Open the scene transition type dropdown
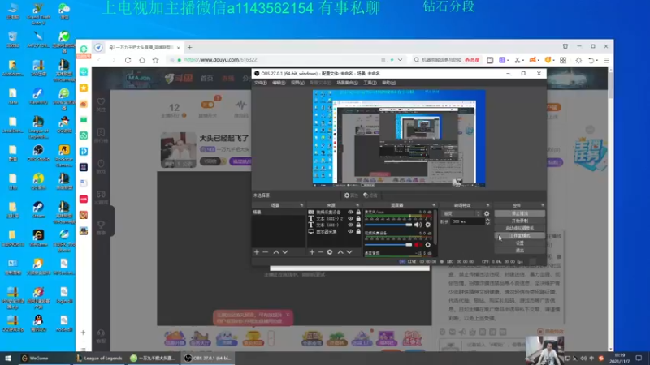The image size is (650, 365). pos(461,213)
